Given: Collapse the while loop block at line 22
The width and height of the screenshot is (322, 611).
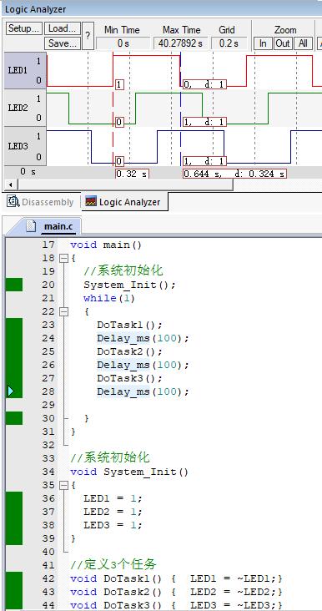Looking at the screenshot, I should [x=63, y=311].
